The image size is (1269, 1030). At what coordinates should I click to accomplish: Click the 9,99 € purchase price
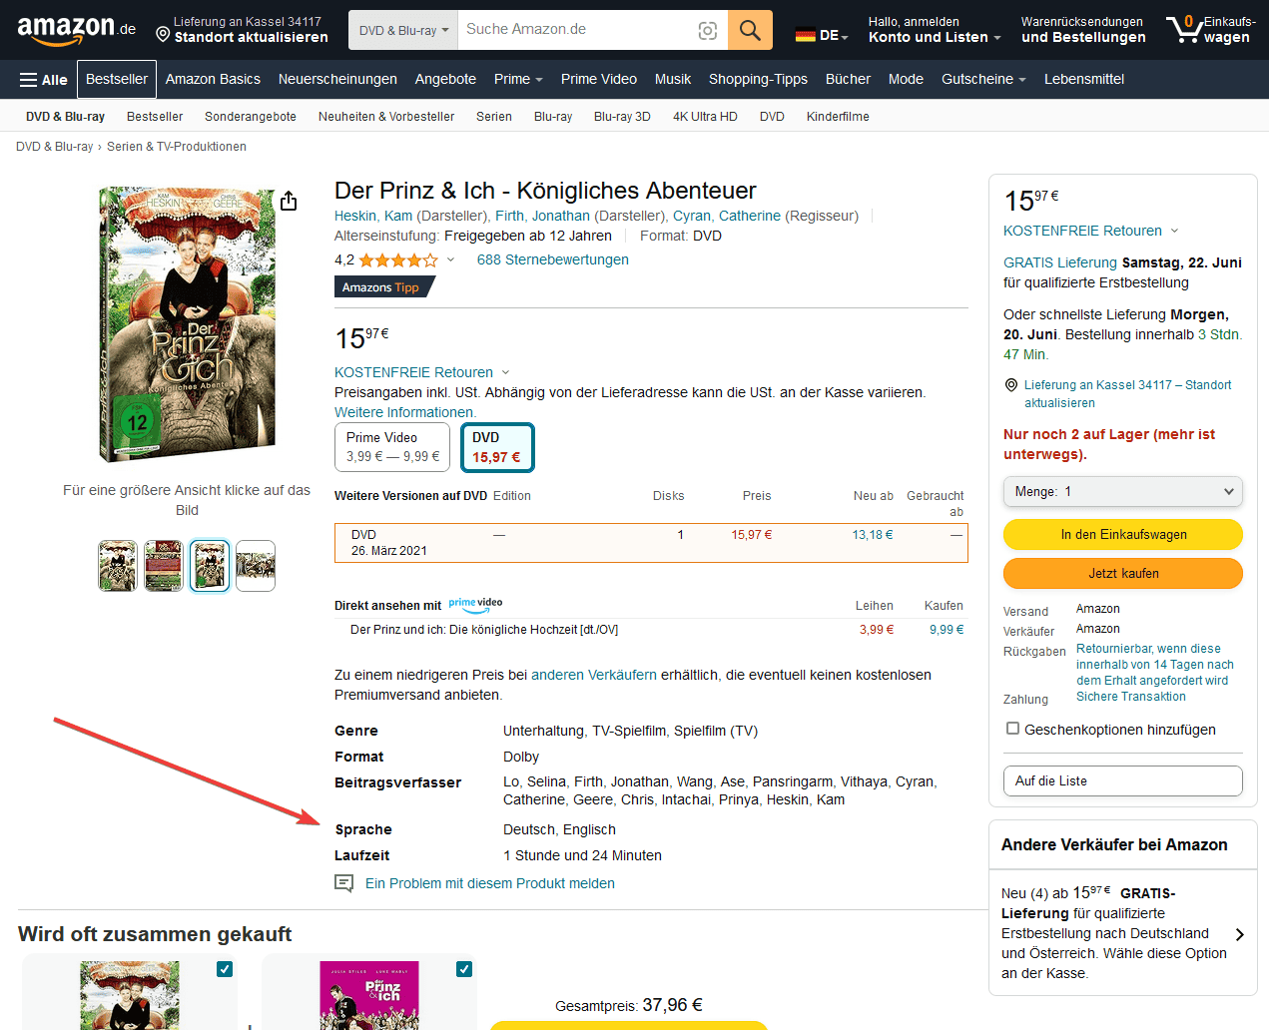[x=947, y=630]
